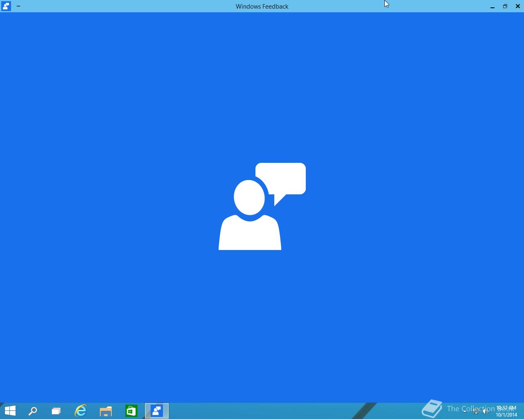Open the network status tray icon
Screen dimensions: 524x419
[x=476, y=411]
